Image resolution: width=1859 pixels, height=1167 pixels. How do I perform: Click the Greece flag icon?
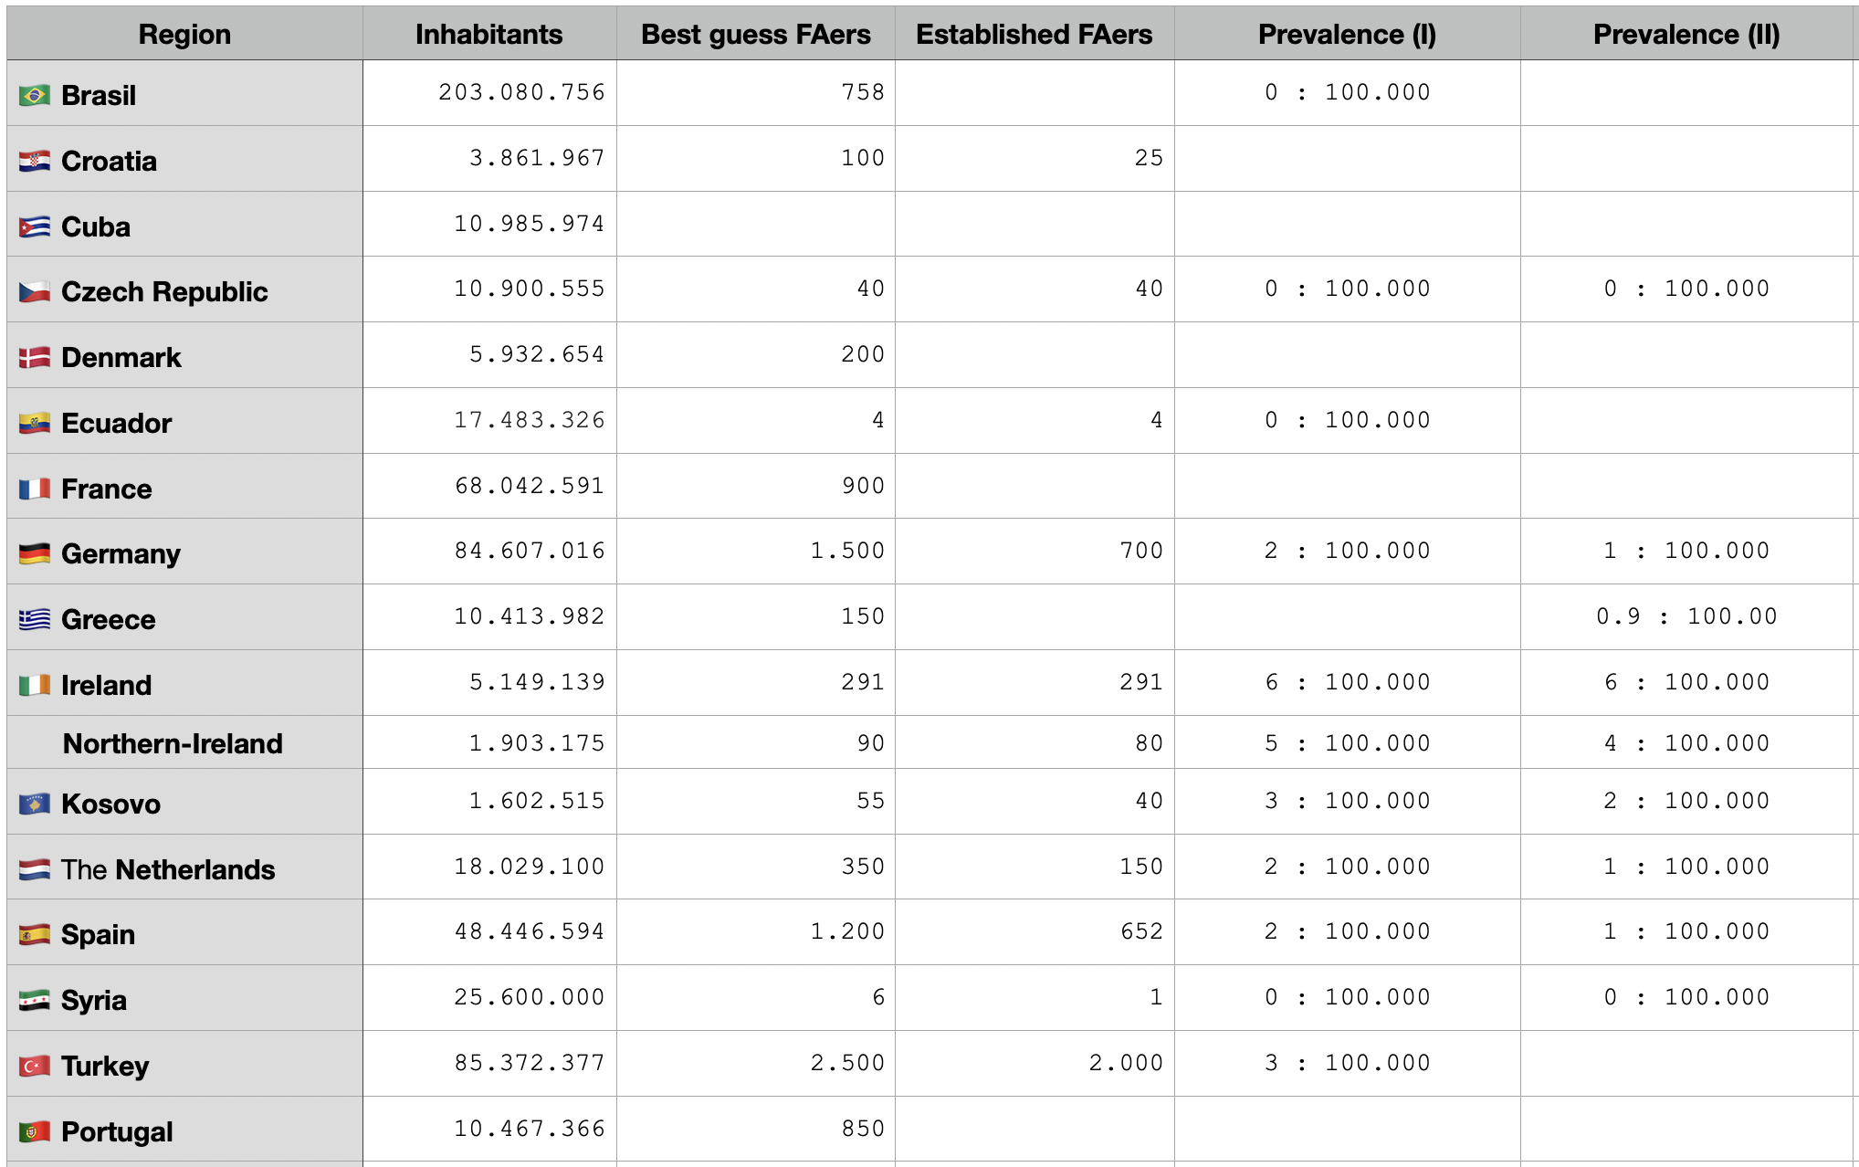tap(35, 619)
